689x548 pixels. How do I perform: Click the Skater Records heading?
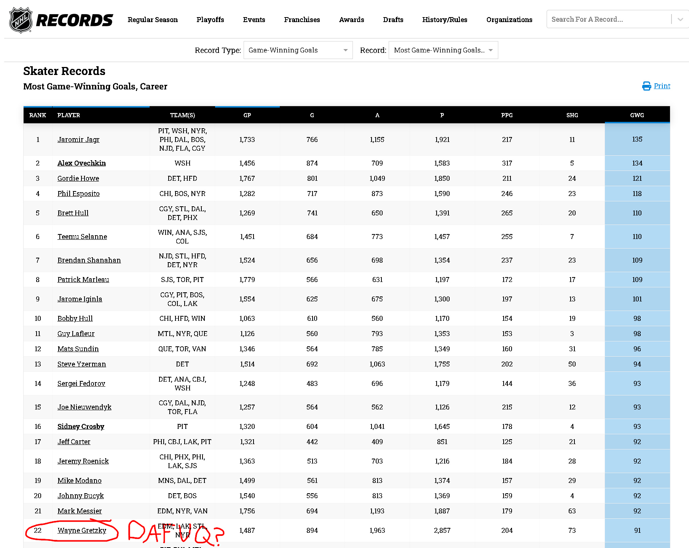click(64, 71)
